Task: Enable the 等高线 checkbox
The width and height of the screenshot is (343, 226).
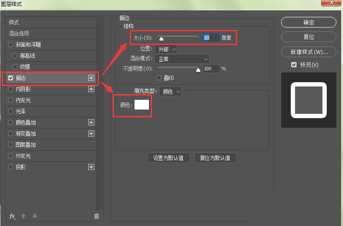Action: coord(15,56)
